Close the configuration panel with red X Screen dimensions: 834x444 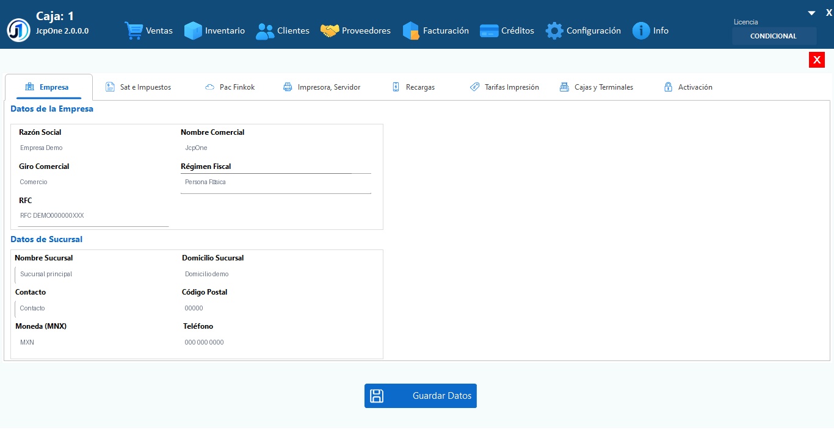pyautogui.click(x=817, y=60)
